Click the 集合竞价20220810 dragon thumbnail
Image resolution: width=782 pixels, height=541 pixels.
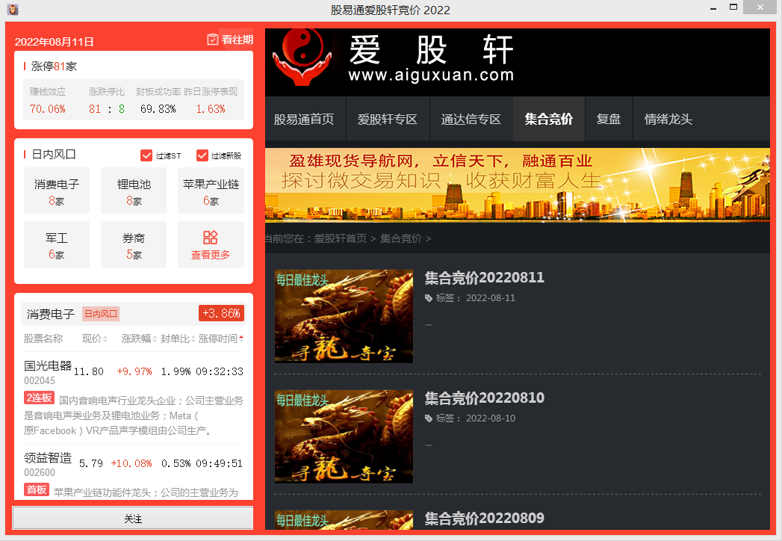click(344, 436)
